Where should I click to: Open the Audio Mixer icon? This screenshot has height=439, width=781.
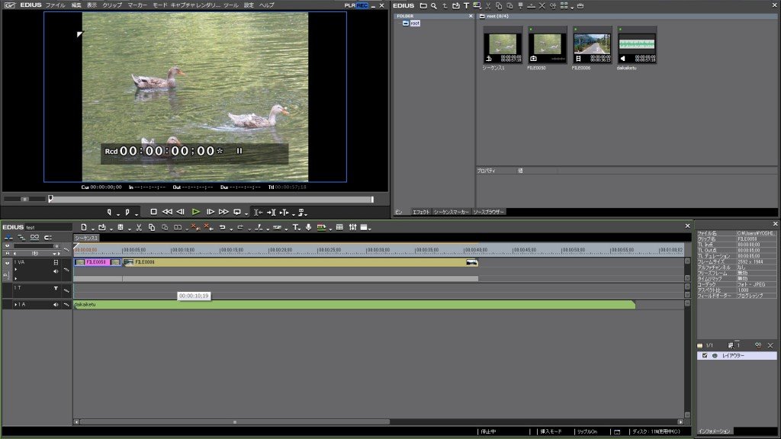tap(352, 227)
